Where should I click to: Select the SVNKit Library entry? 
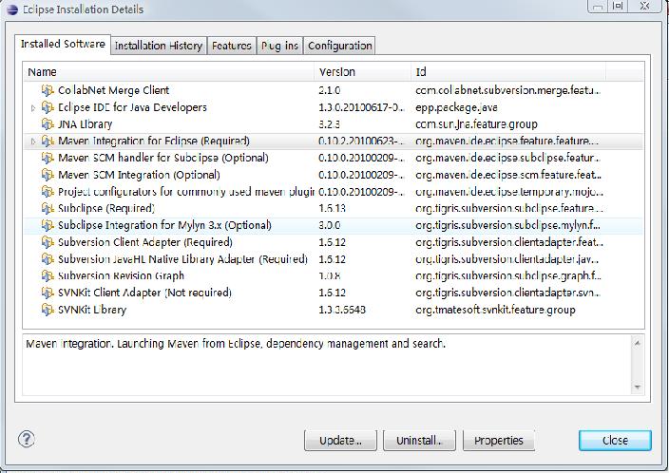92,310
